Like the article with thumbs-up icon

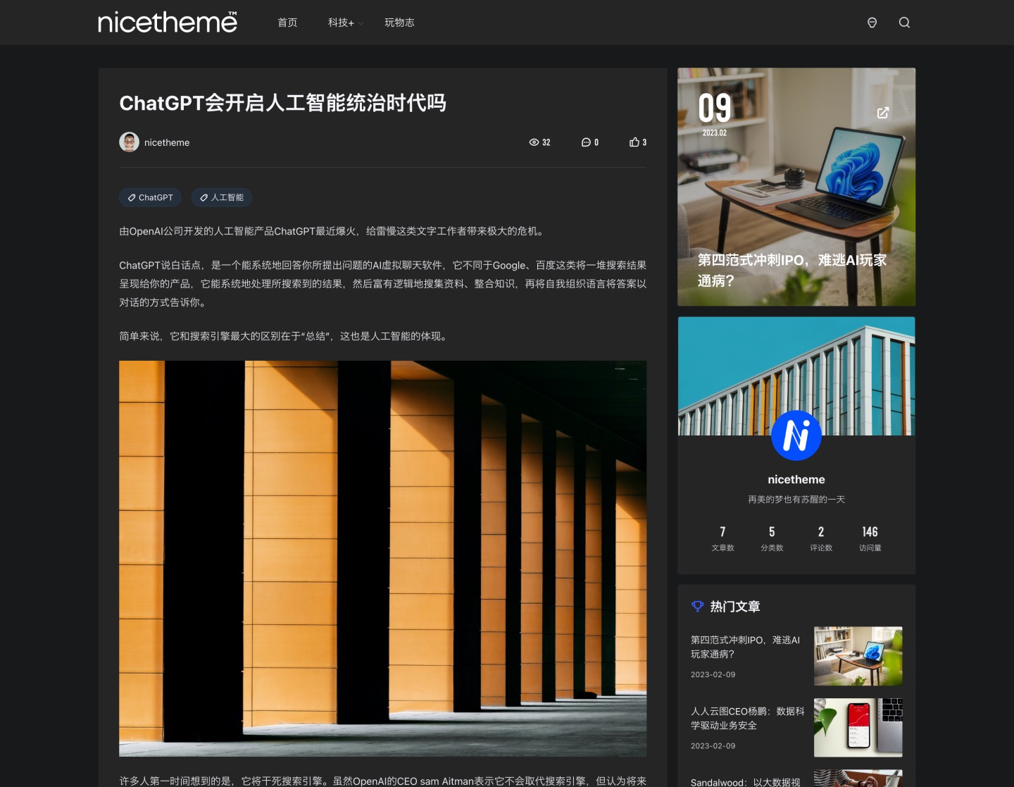point(634,142)
